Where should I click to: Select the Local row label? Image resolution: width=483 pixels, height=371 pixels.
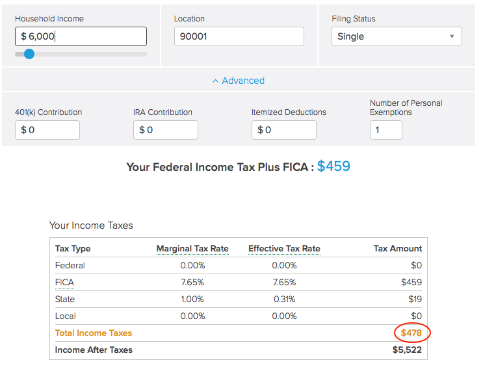click(x=65, y=316)
